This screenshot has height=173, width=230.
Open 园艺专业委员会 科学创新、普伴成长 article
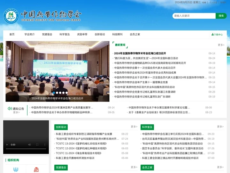[172, 148]
